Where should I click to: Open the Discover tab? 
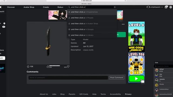point(11,7)
